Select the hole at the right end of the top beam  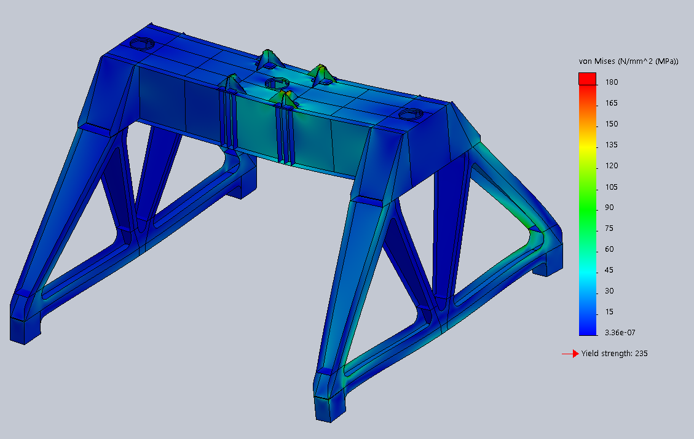click(x=411, y=114)
